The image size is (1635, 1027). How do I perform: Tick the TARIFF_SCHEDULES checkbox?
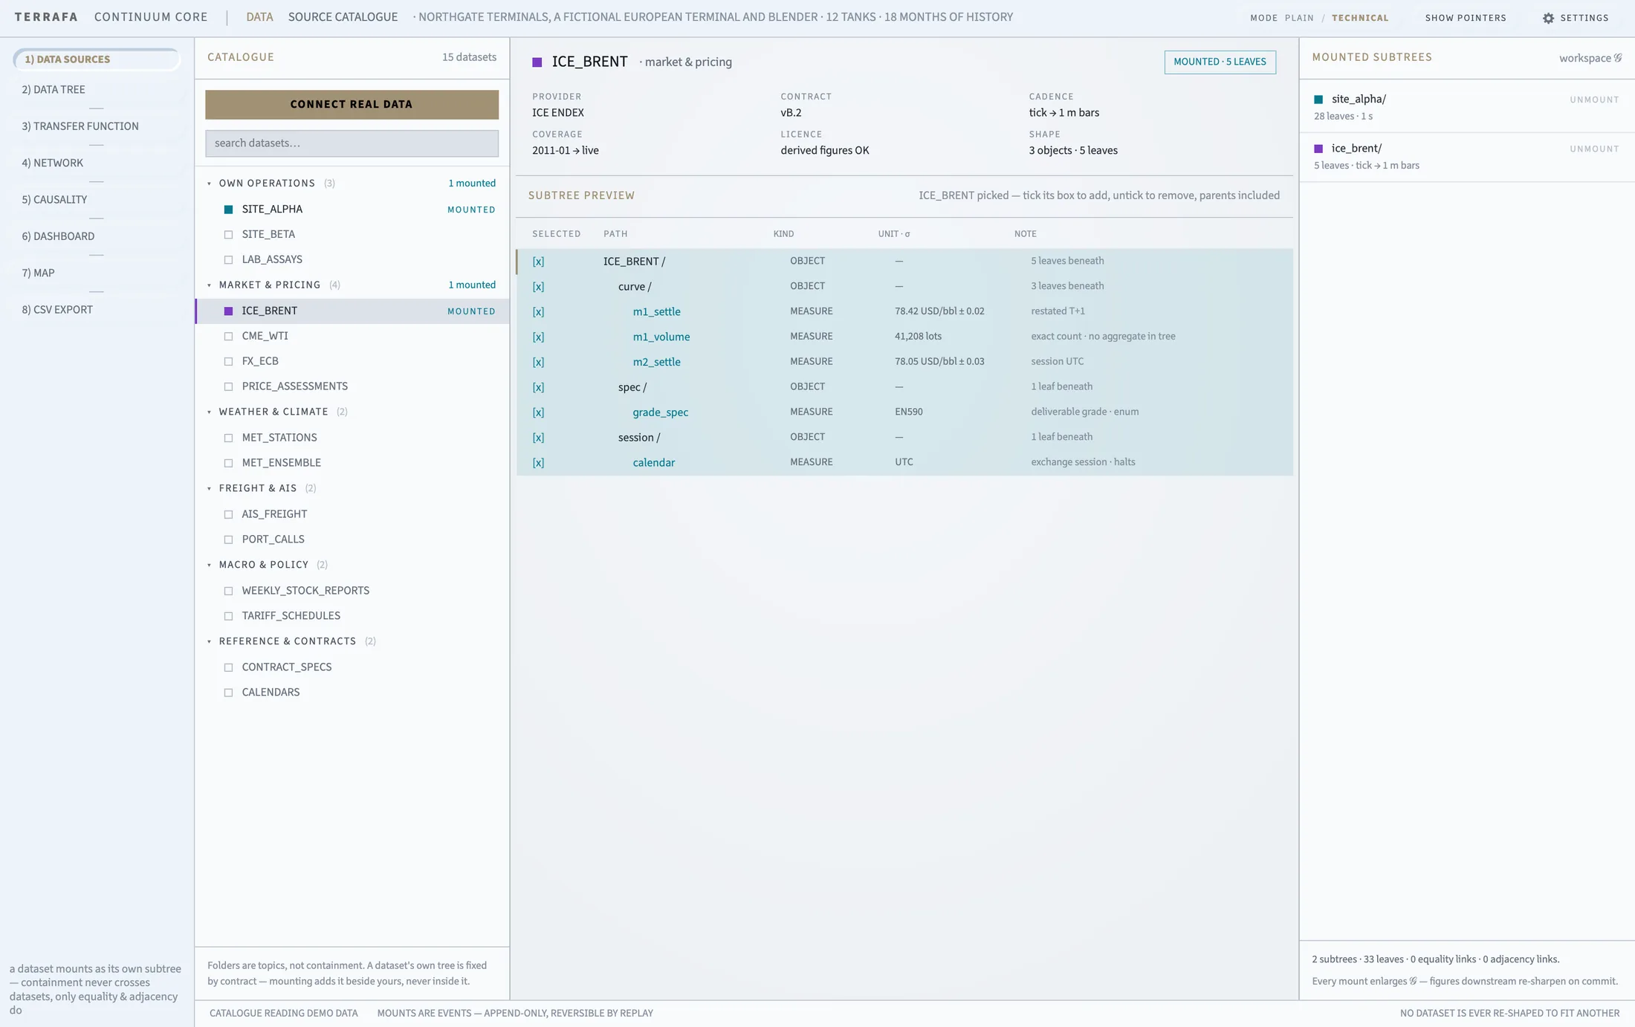click(228, 617)
